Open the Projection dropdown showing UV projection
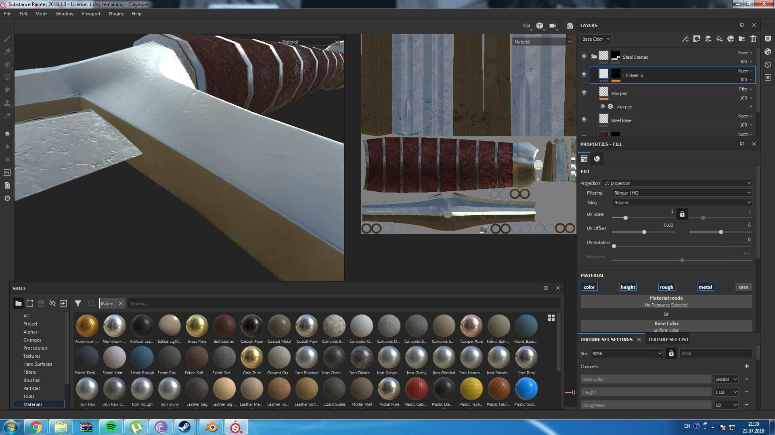The height and width of the screenshot is (435, 775). click(x=677, y=183)
